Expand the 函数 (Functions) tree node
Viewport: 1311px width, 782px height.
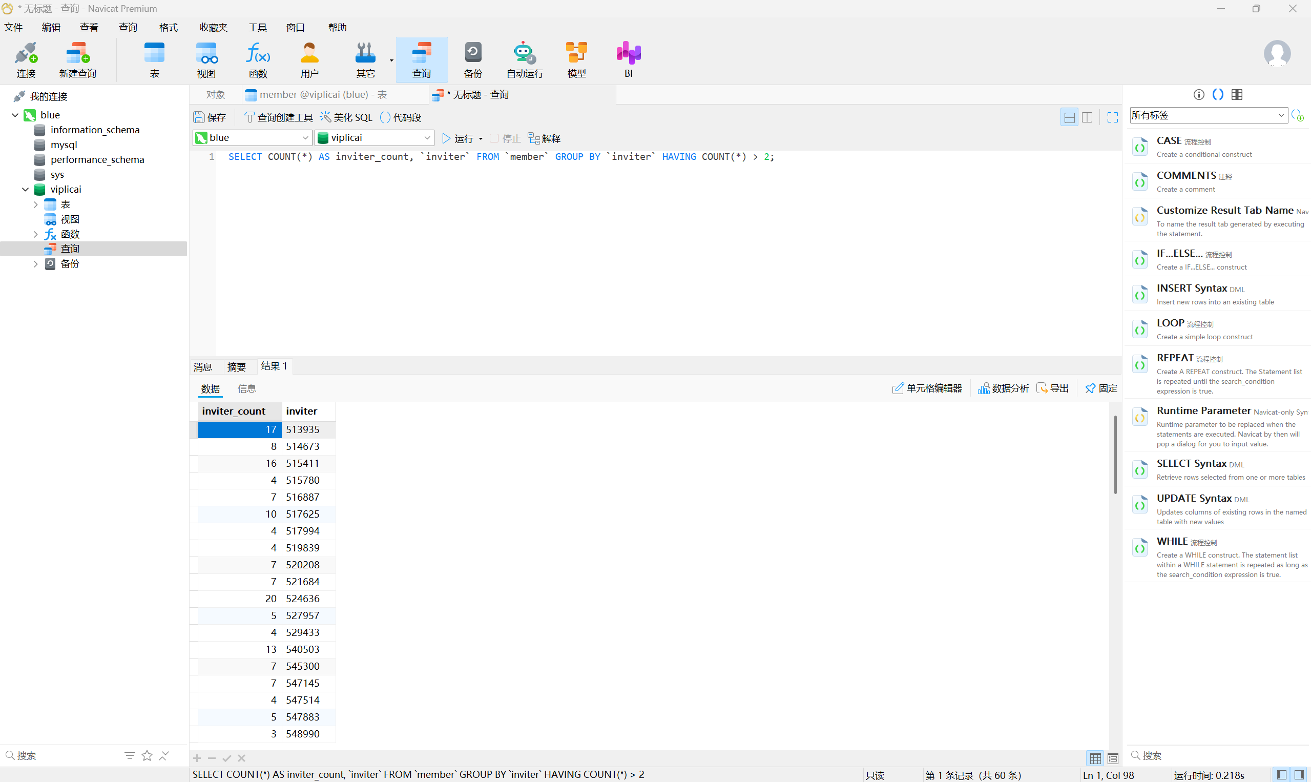point(35,234)
